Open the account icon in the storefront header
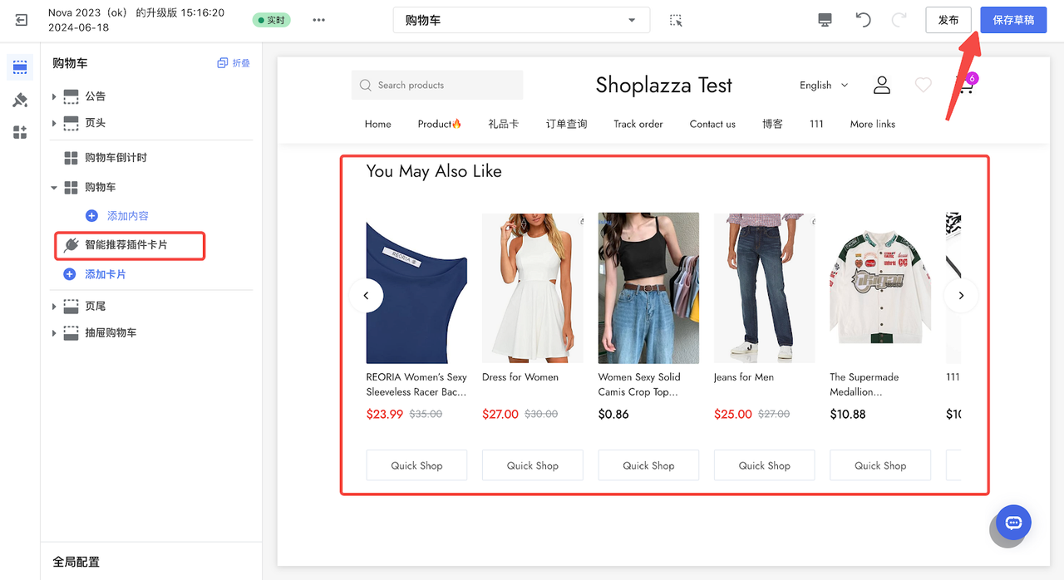The height and width of the screenshot is (580, 1064). coord(882,85)
